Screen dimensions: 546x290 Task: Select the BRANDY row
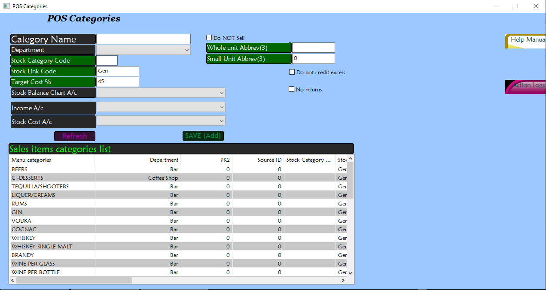tap(178, 255)
